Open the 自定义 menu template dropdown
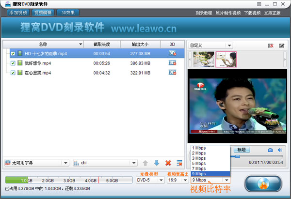 click(211, 46)
